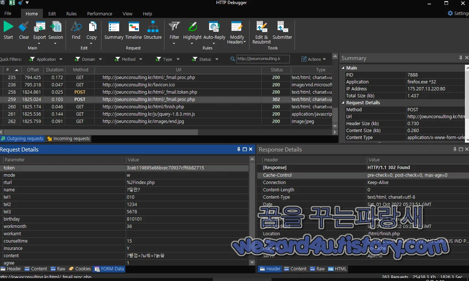Open Edit & Resubmit tool
469x281 pixels.
coord(262,27)
